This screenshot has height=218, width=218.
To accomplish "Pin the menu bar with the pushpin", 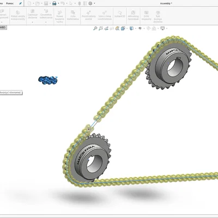I will coord(20,3).
